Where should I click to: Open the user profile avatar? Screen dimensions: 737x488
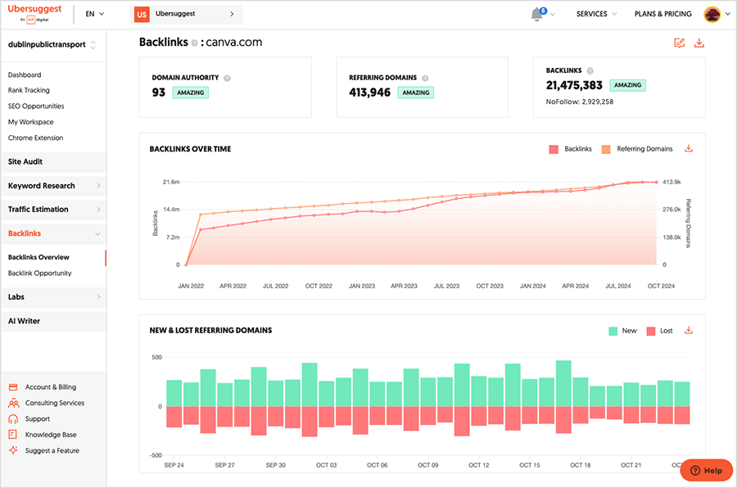click(x=712, y=14)
